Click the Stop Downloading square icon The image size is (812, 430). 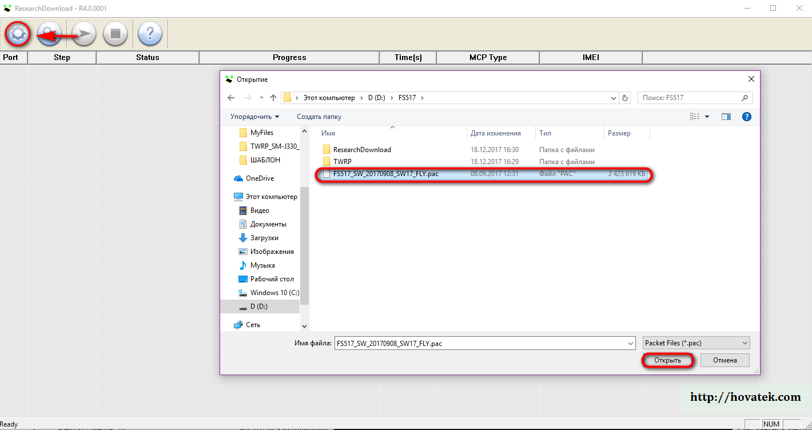[x=115, y=34]
